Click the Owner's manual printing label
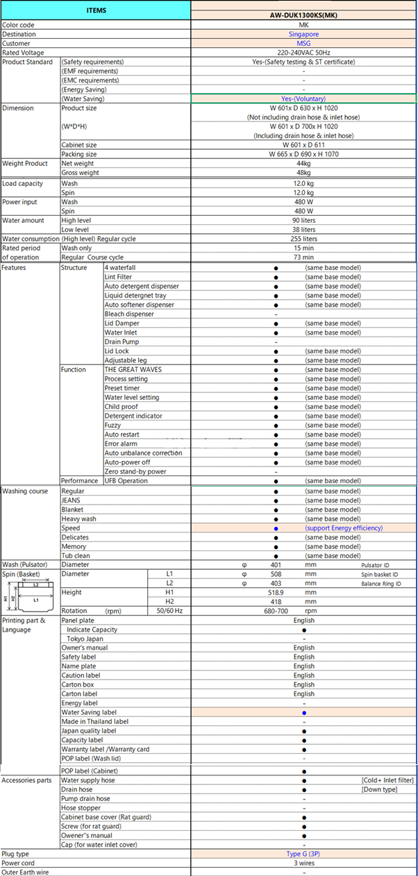The height and width of the screenshot is (876, 418). click(x=83, y=648)
